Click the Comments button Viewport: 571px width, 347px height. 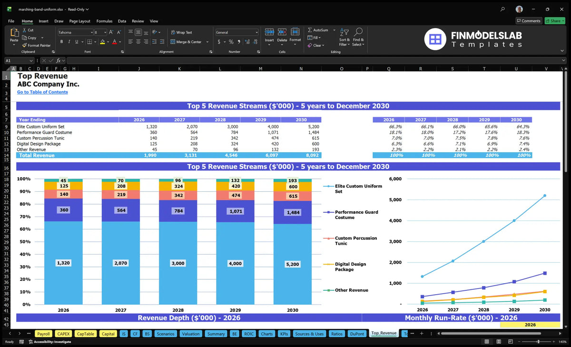pyautogui.click(x=529, y=21)
